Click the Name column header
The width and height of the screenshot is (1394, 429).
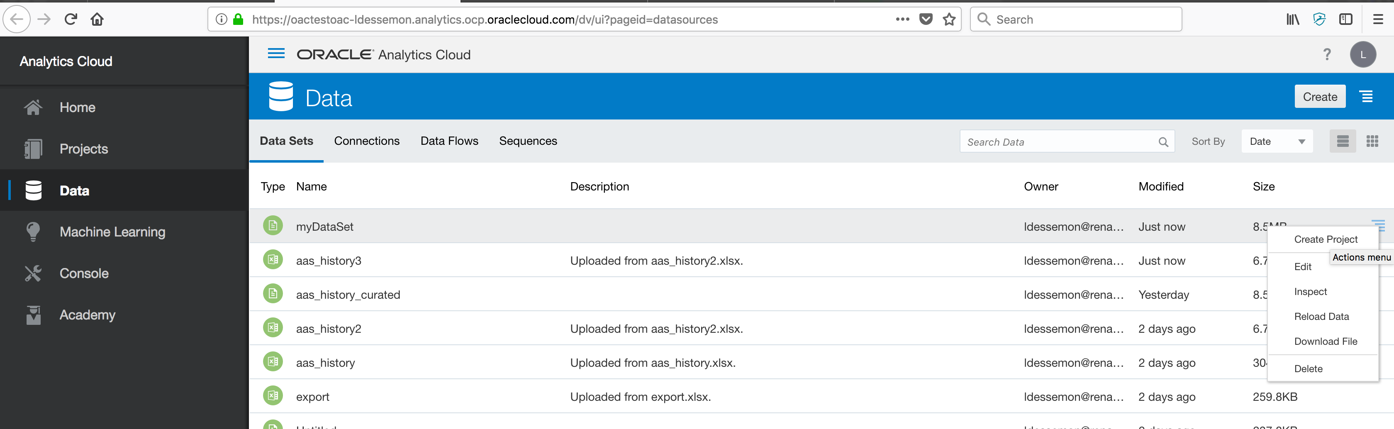pos(311,187)
